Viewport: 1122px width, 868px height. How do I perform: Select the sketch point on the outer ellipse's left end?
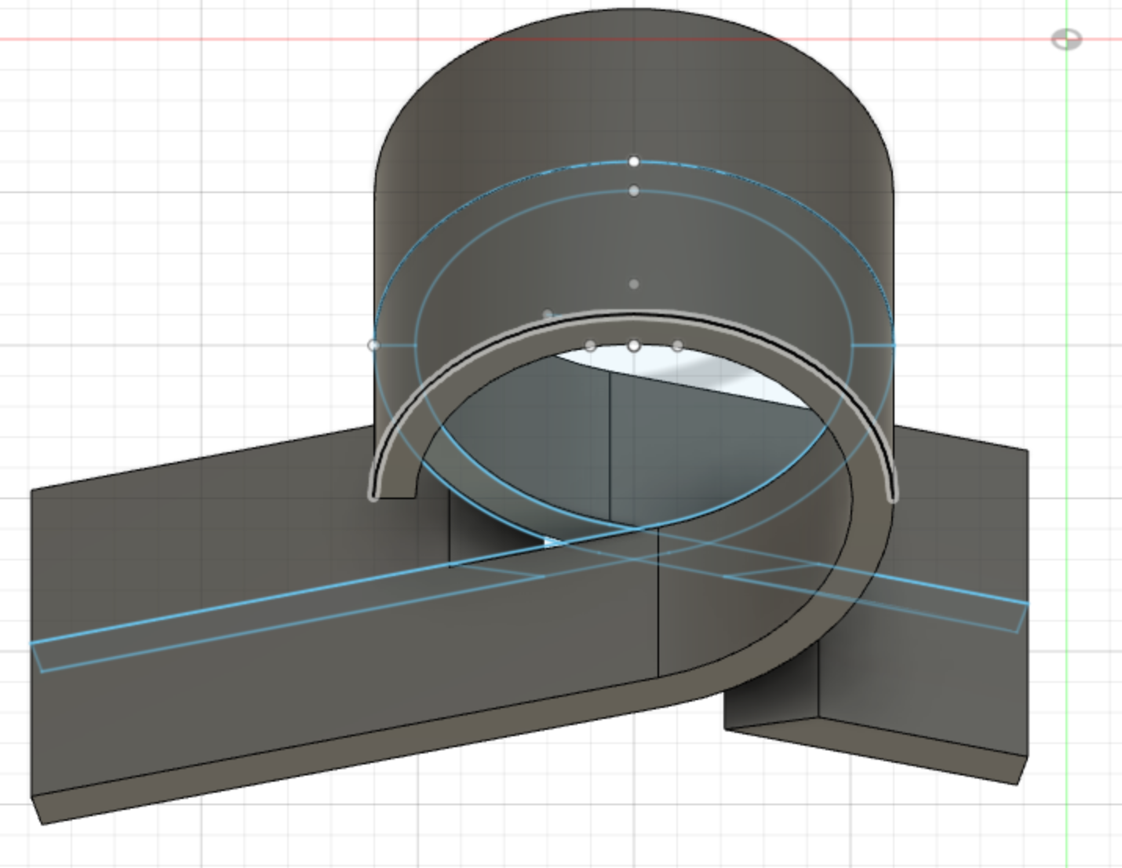(373, 345)
